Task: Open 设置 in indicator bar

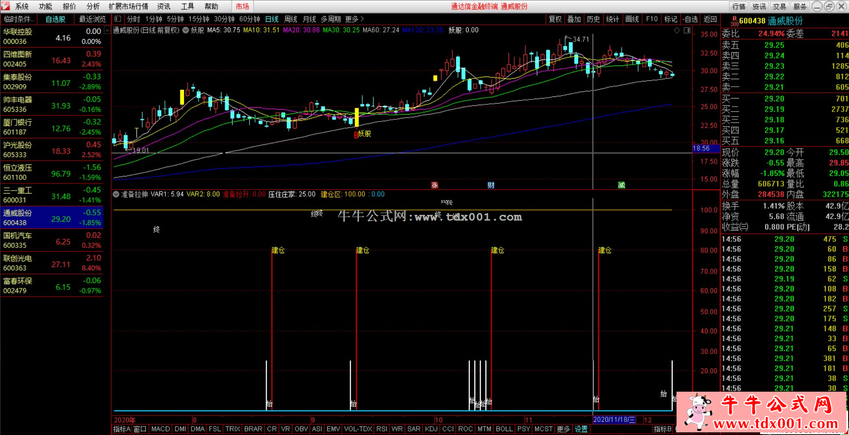Action: pos(581,429)
